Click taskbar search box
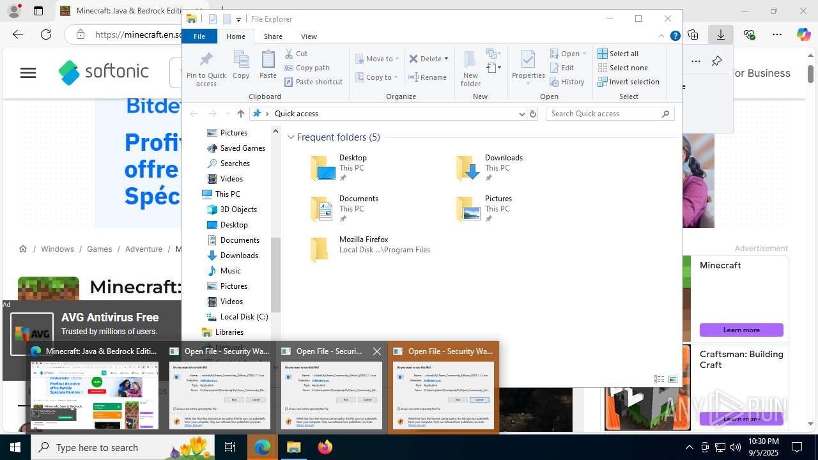818x460 pixels. (123, 447)
